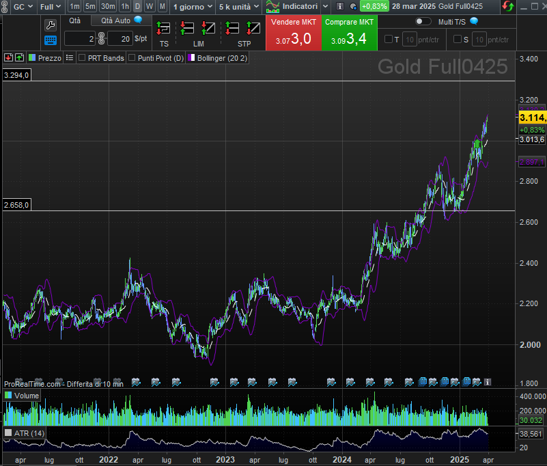Enable the Punti Pivot (D) checkbox
The height and width of the screenshot is (466, 547).
[x=132, y=58]
